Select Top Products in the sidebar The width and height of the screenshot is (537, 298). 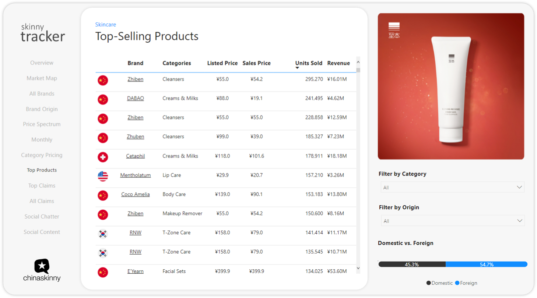pos(42,170)
